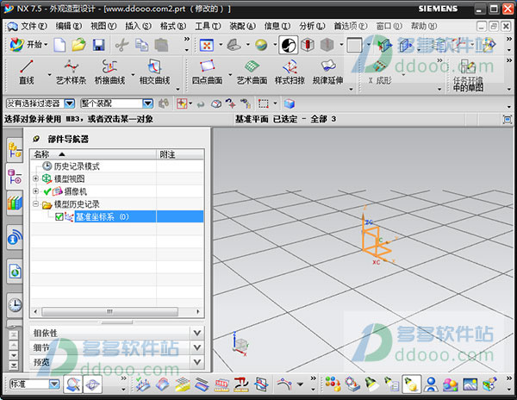Select the 艺术曲面 (Studio Surface) tool
The height and width of the screenshot is (400, 517).
pyautogui.click(x=252, y=72)
